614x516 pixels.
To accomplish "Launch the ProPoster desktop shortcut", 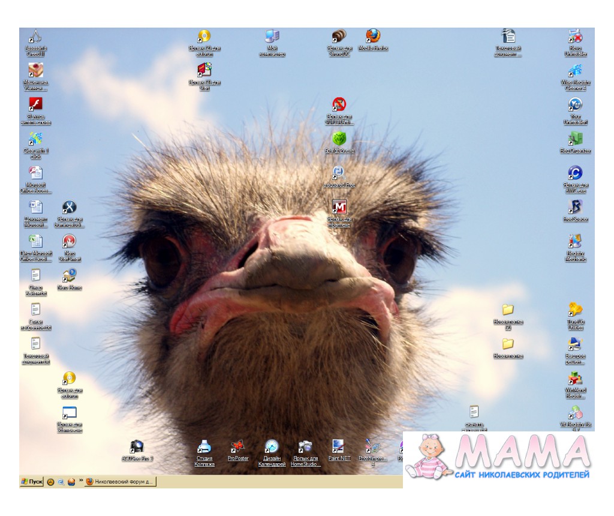I will (238, 447).
